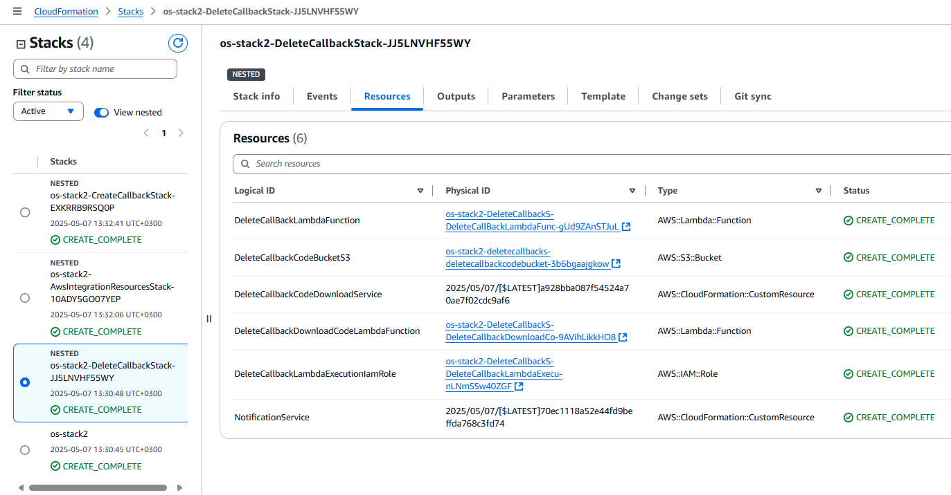Select the os-stack2 root stack radio button
The width and height of the screenshot is (951, 495).
25,450
